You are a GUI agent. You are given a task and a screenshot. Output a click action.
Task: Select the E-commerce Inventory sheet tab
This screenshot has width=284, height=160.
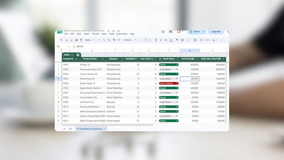[91, 129]
